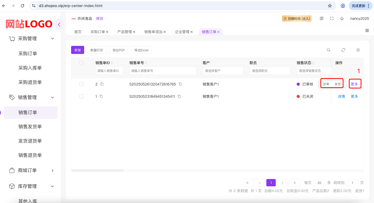The width and height of the screenshot is (374, 203).
Task: Open 采购退货单 in the sidebar
Action: [x=30, y=82]
